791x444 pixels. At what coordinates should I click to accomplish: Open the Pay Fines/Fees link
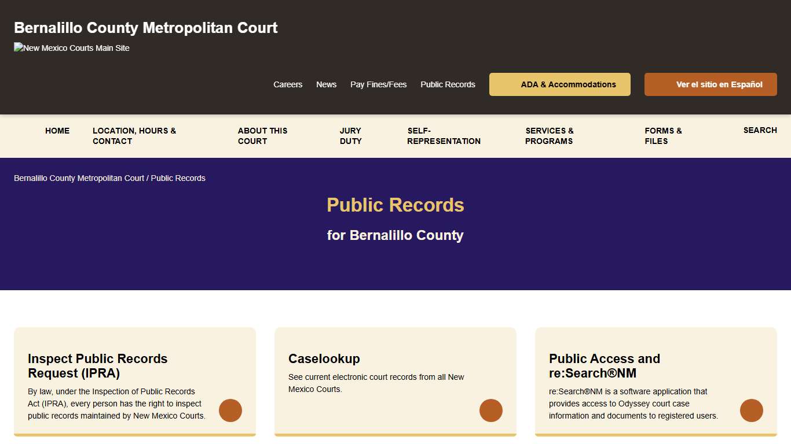pyautogui.click(x=378, y=84)
